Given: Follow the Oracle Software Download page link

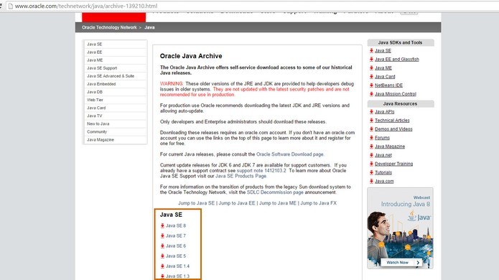Looking at the screenshot, I should coord(289,154).
